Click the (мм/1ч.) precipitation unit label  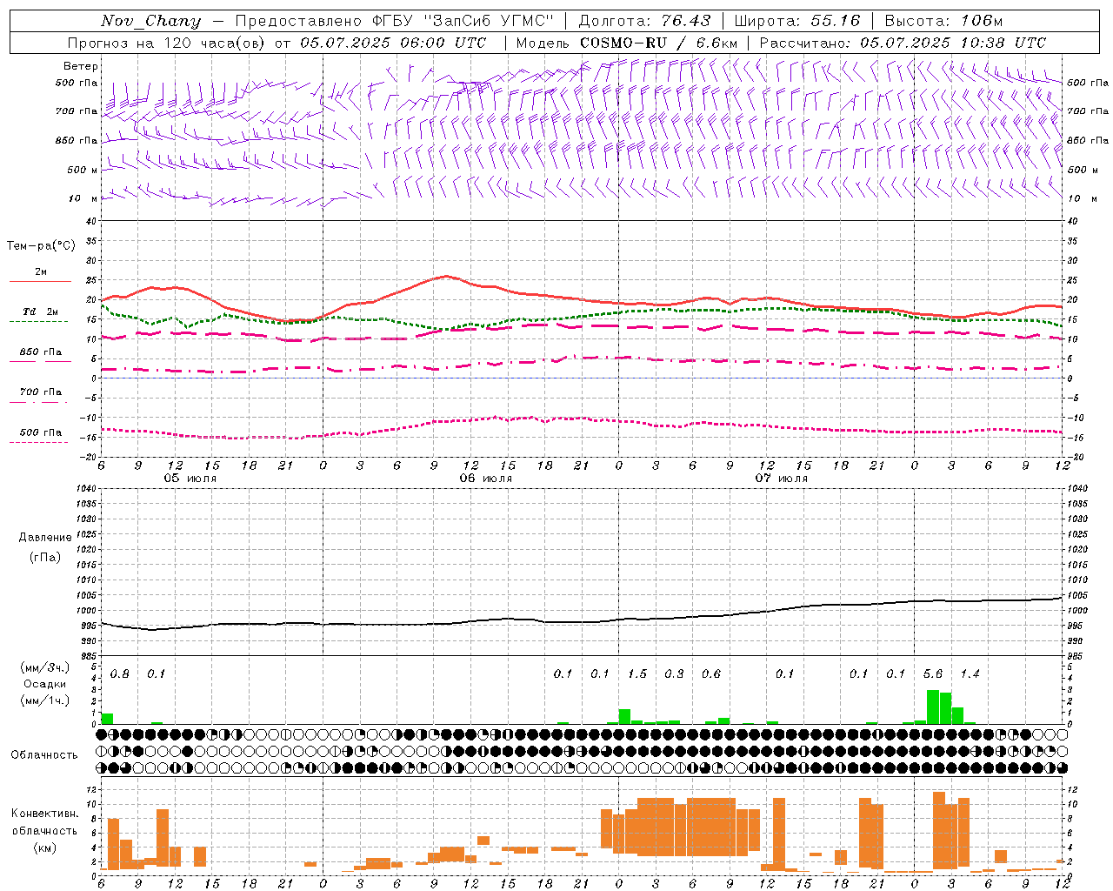pos(45,700)
